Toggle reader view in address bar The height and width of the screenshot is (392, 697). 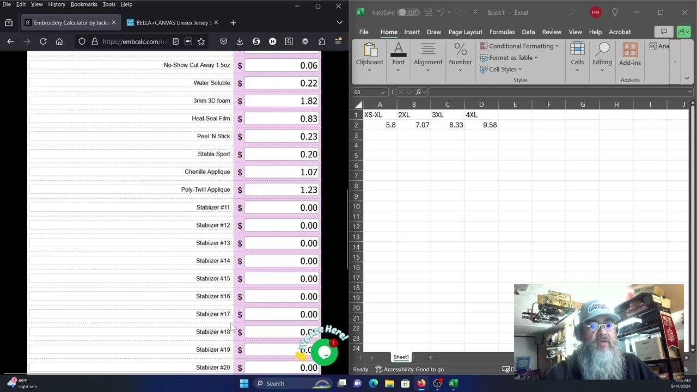pyautogui.click(x=175, y=41)
